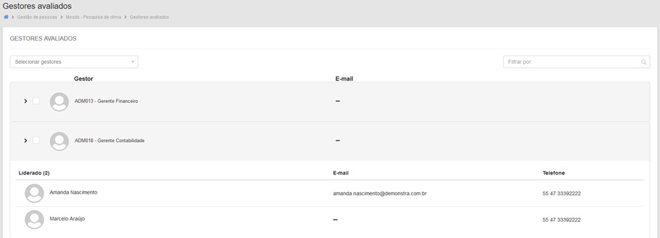This screenshot has height=238, width=660.
Task: Tick the checkbox for ADM013 Gerente Financeiro
Action: pos(36,101)
